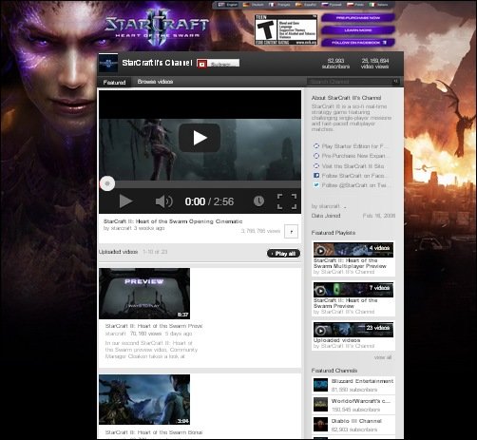Open the Heart of the Swarm Preview video title
This screenshot has width=477, height=440.
click(x=154, y=326)
